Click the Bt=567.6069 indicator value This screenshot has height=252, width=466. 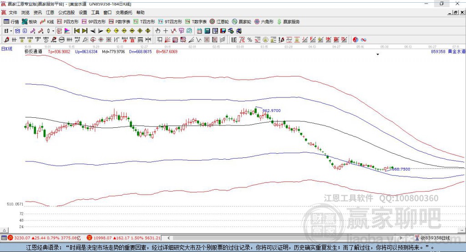(x=167, y=52)
